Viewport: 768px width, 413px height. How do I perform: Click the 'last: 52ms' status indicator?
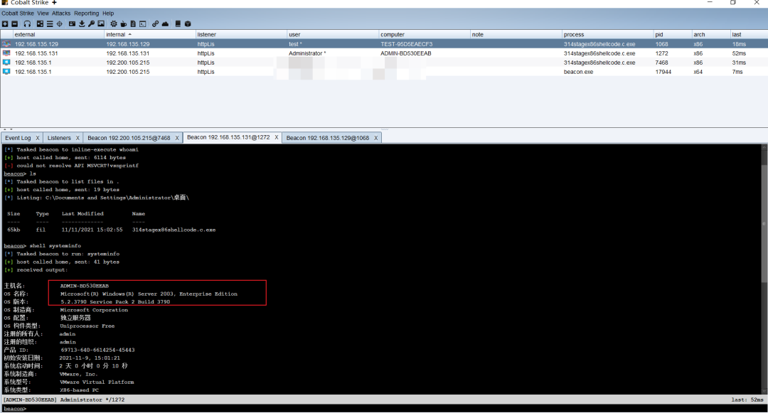pyautogui.click(x=747, y=399)
